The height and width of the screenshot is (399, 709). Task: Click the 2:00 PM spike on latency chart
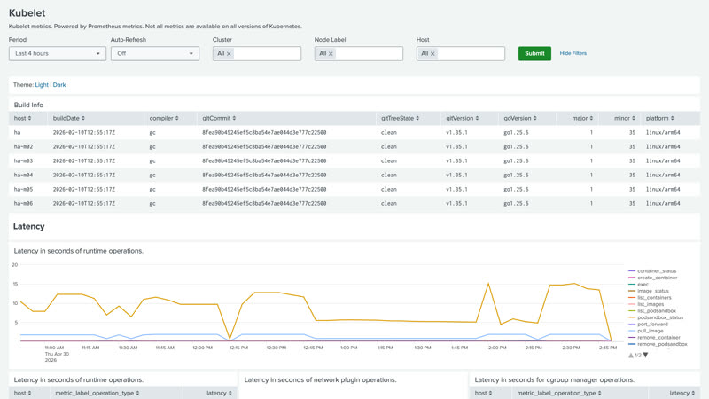click(x=488, y=284)
